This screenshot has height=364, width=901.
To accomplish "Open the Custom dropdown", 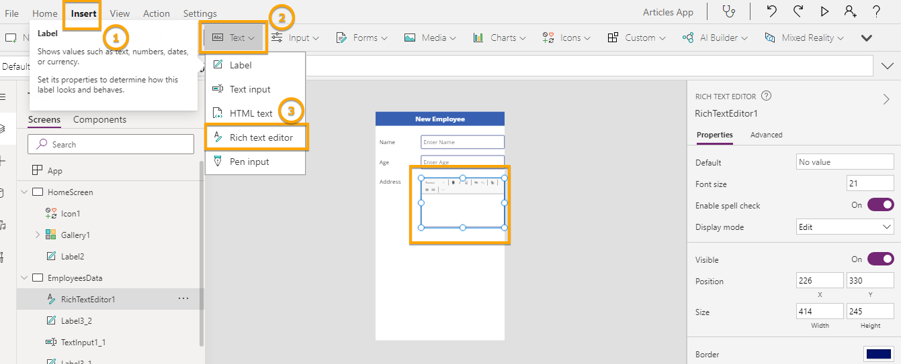I will [x=636, y=38].
